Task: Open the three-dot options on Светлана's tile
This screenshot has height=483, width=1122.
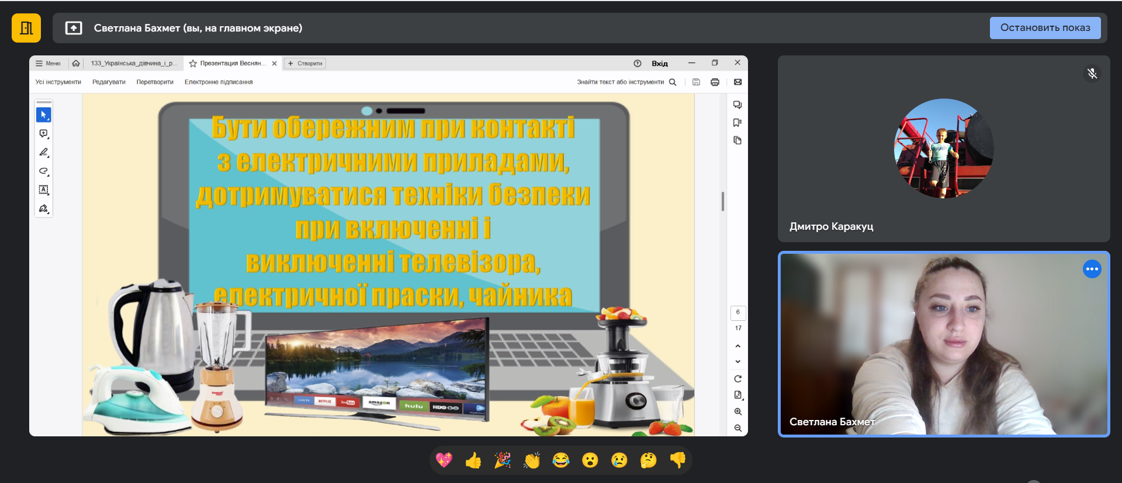Action: (1092, 269)
